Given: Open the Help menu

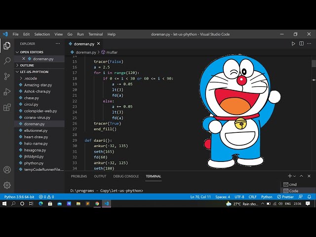Looking at the screenshot, I should (112, 34).
